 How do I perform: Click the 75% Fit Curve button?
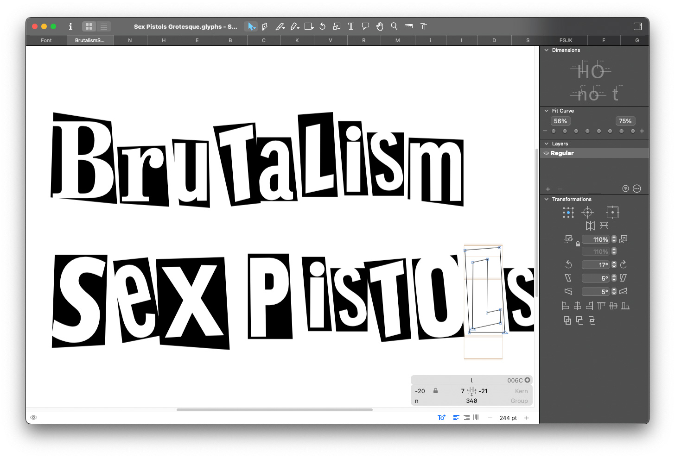(x=625, y=121)
